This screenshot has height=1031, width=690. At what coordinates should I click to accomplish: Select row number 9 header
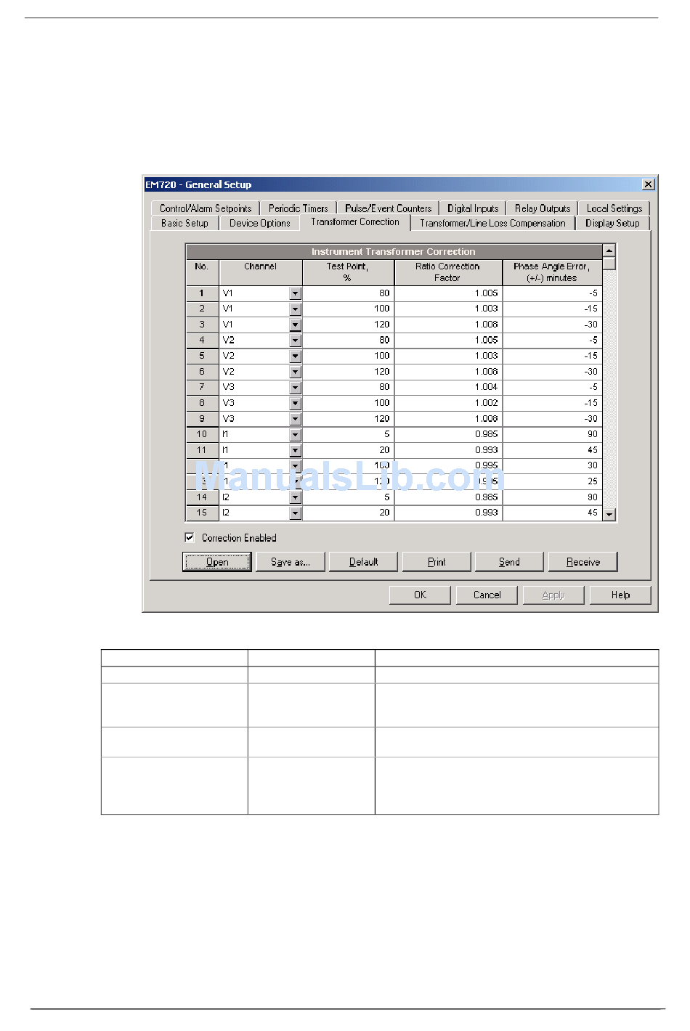pyautogui.click(x=202, y=419)
